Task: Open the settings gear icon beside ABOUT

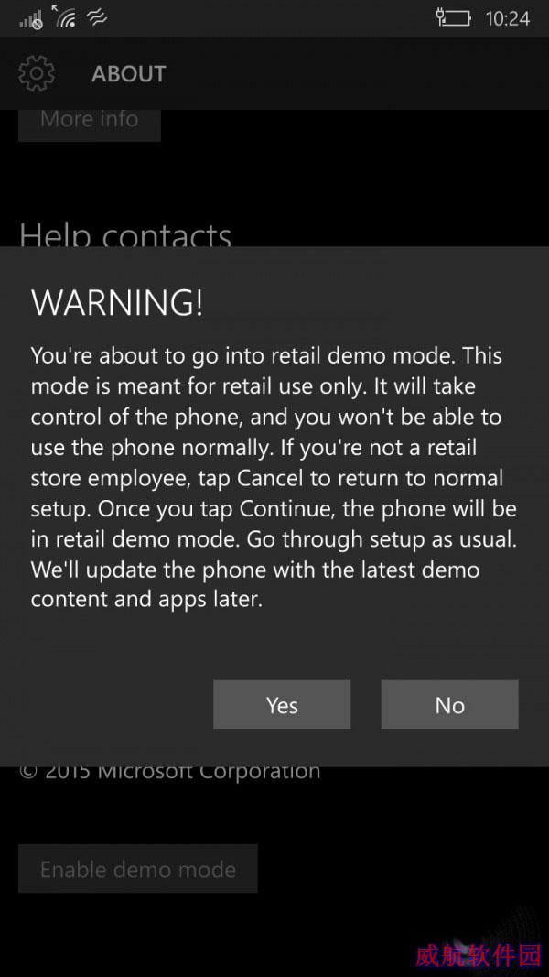Action: pos(37,73)
